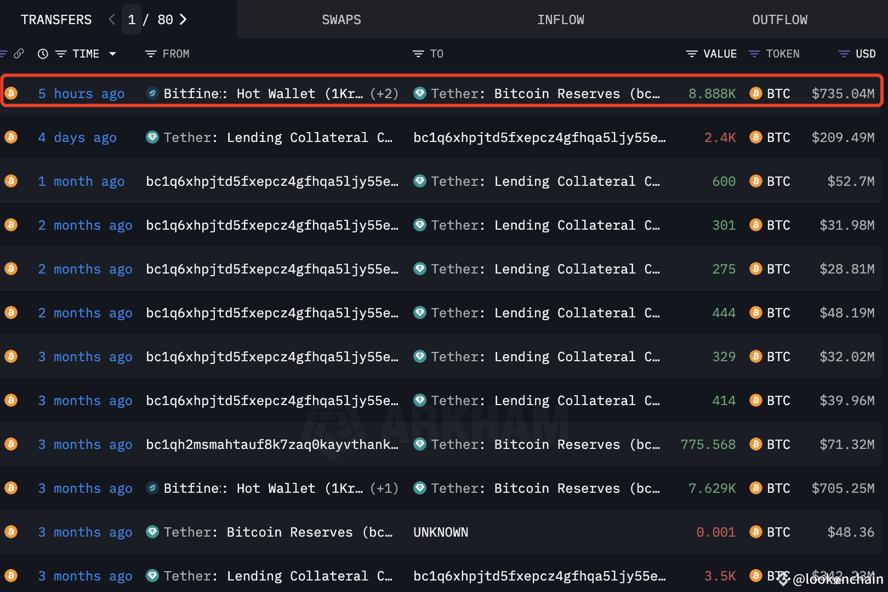Open the TOKEN column filter
This screenshot has width=888, height=592.
point(753,53)
